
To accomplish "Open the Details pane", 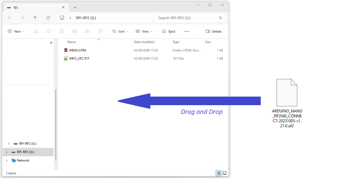I will 213,31.
